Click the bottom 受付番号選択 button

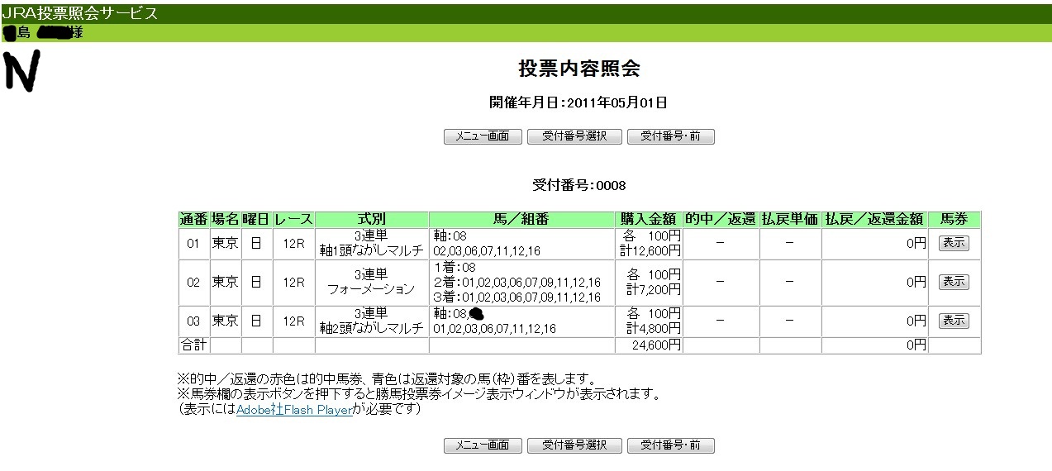[x=574, y=445]
